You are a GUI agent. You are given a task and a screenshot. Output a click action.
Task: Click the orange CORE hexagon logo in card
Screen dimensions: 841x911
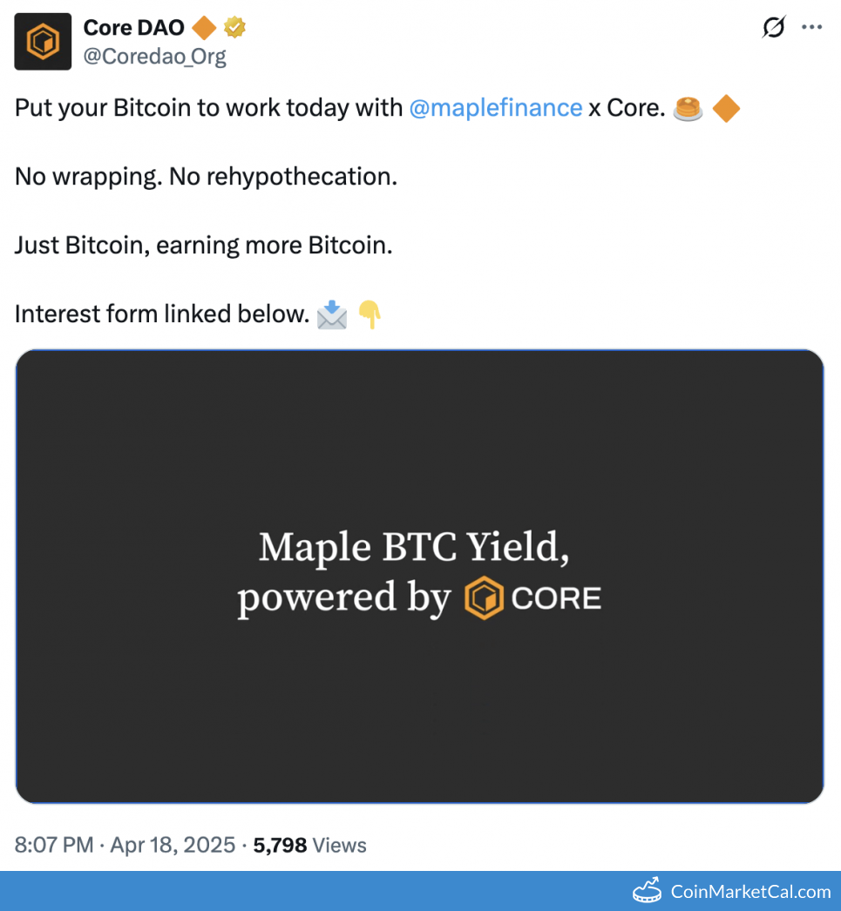(x=484, y=598)
